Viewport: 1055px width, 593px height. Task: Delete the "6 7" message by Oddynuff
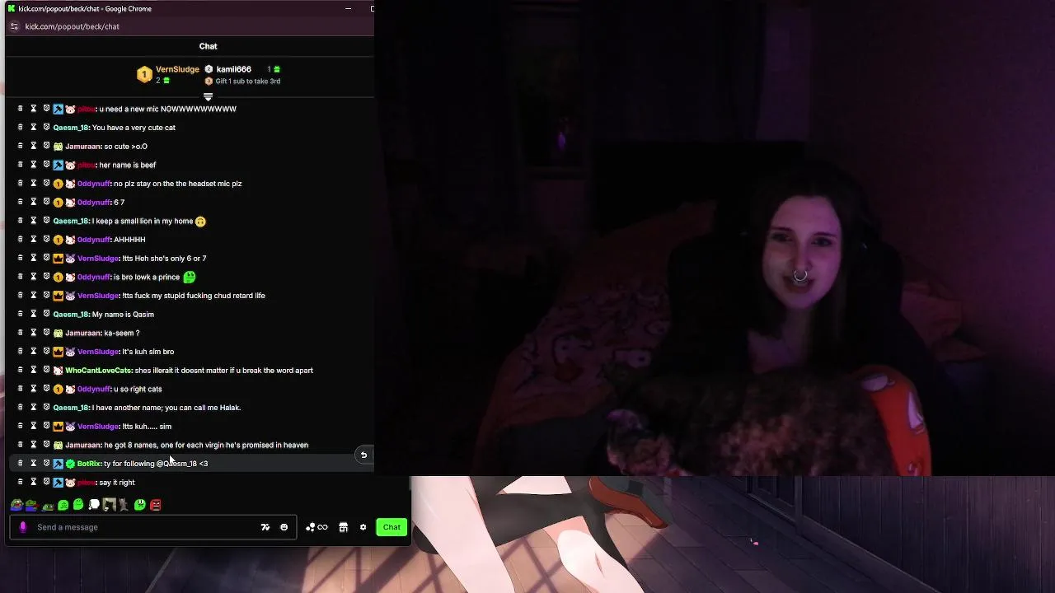click(x=20, y=202)
